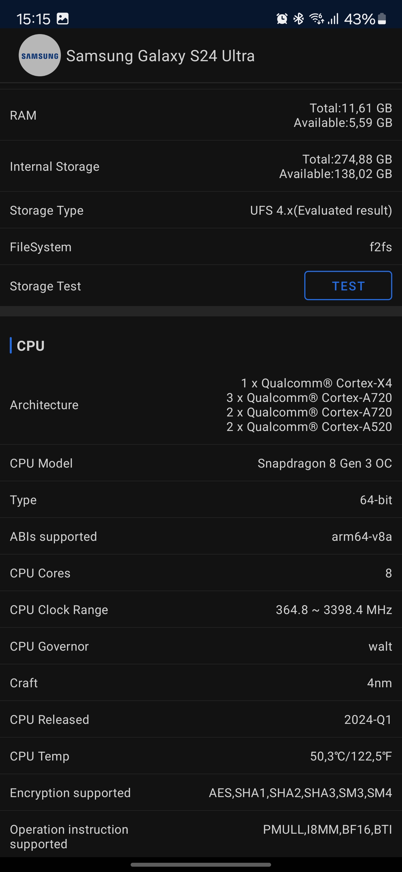
Task: Tap the CPU Clock Range row
Action: pyautogui.click(x=201, y=609)
